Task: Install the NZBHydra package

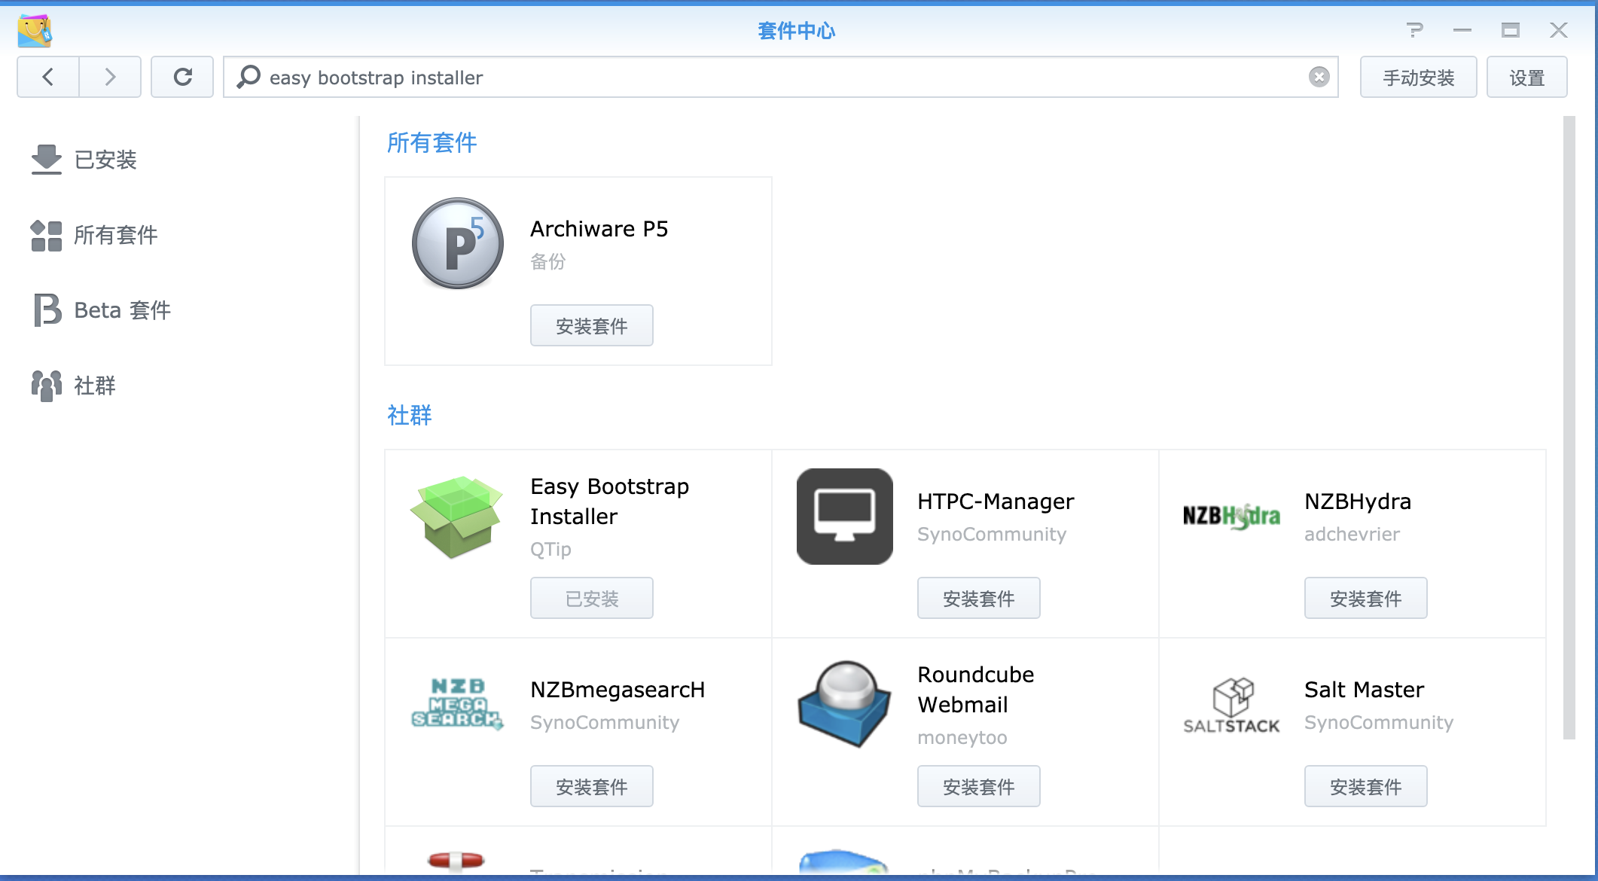Action: click(1366, 599)
